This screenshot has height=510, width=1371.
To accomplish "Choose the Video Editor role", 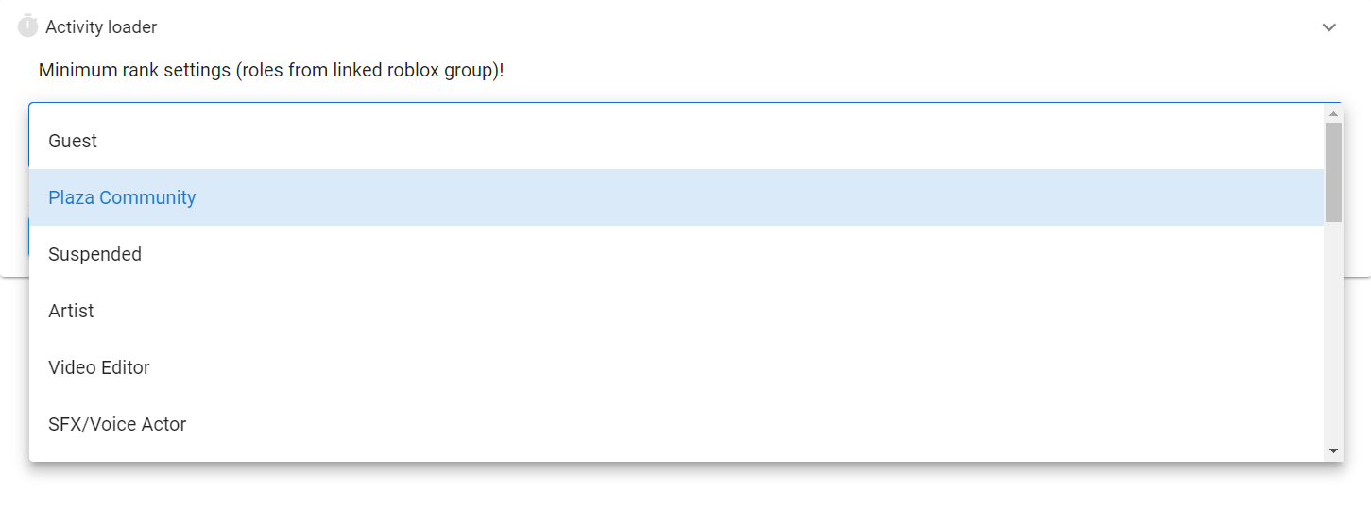I will 677,367.
